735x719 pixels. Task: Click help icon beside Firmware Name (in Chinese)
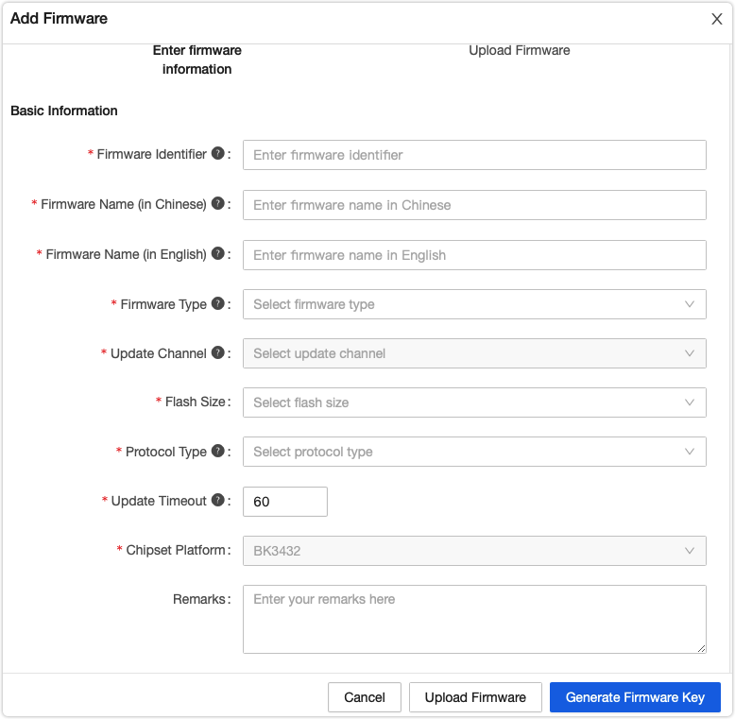coord(217,203)
